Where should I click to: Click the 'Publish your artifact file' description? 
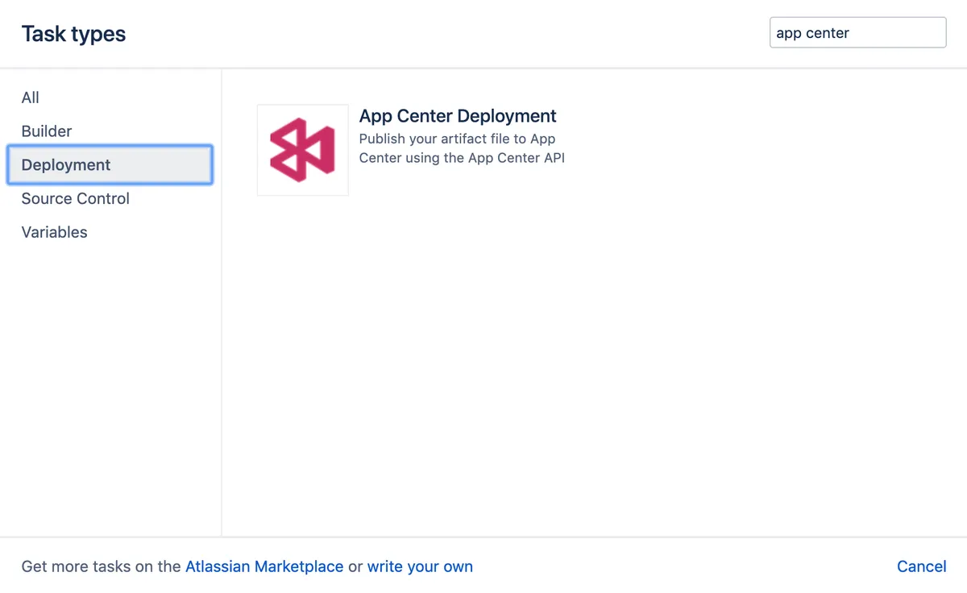462,148
